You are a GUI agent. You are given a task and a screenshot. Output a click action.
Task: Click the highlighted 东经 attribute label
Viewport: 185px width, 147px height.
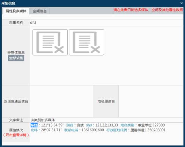tap(34, 125)
